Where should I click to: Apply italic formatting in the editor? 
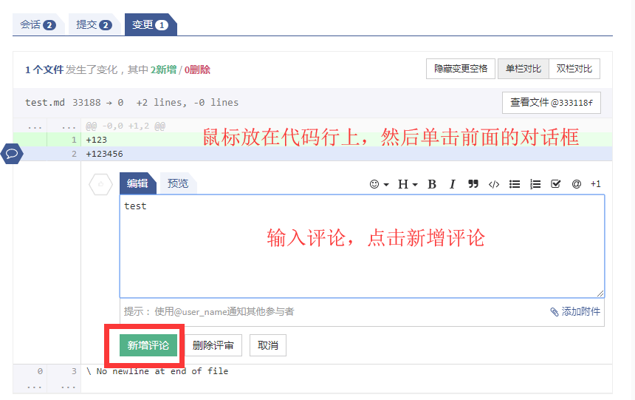(x=453, y=184)
